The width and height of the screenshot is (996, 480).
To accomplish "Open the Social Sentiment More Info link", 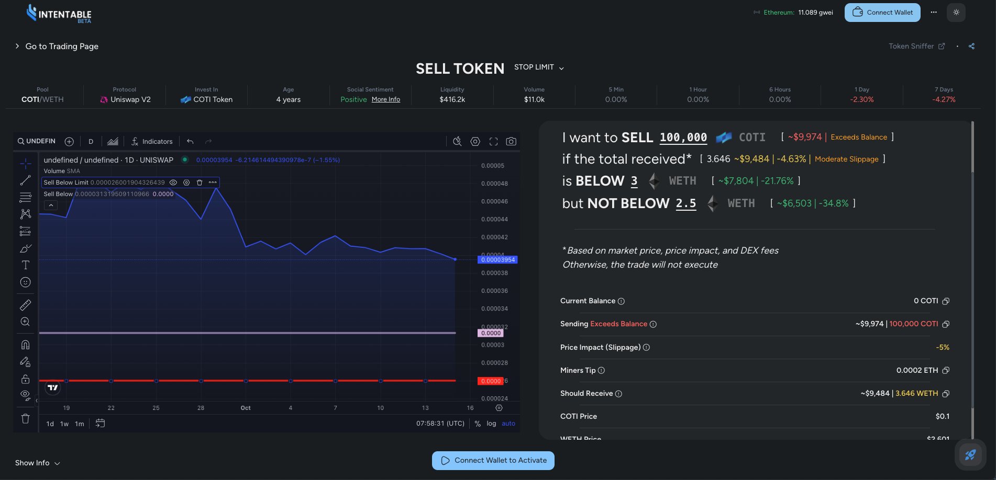I will click(x=386, y=99).
